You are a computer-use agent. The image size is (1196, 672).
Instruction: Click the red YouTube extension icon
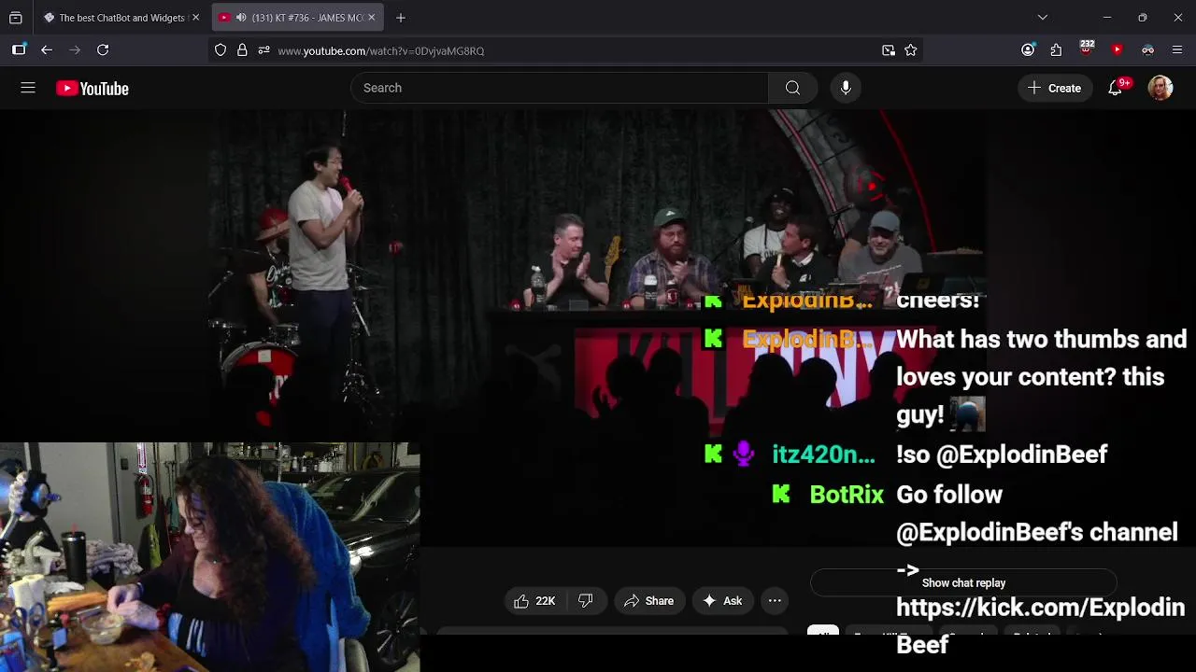click(x=1117, y=50)
